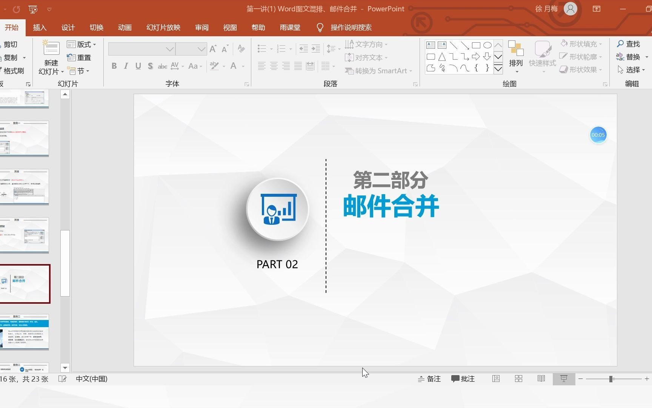Expand the shapes gallery
Image resolution: width=652 pixels, height=408 pixels.
pos(498,68)
